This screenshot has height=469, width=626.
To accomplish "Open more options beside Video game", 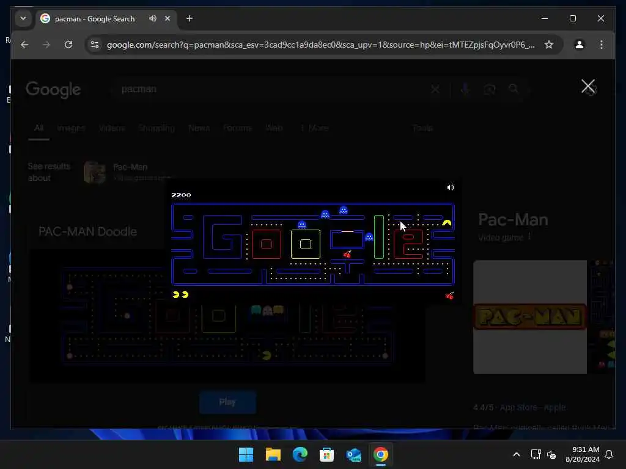I will [x=529, y=238].
